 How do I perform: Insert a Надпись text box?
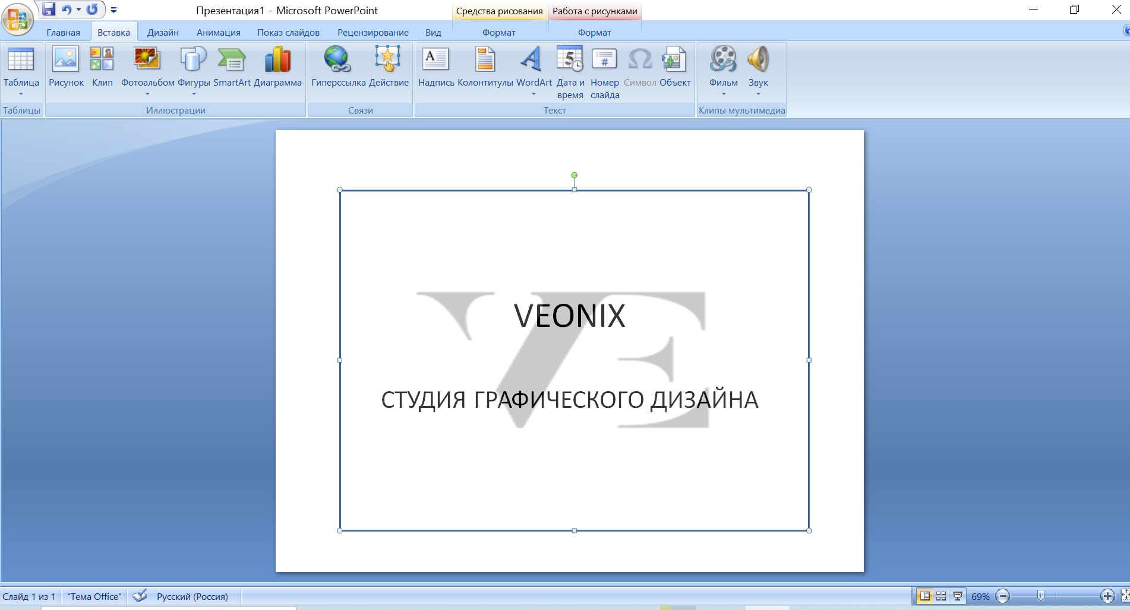(436, 67)
